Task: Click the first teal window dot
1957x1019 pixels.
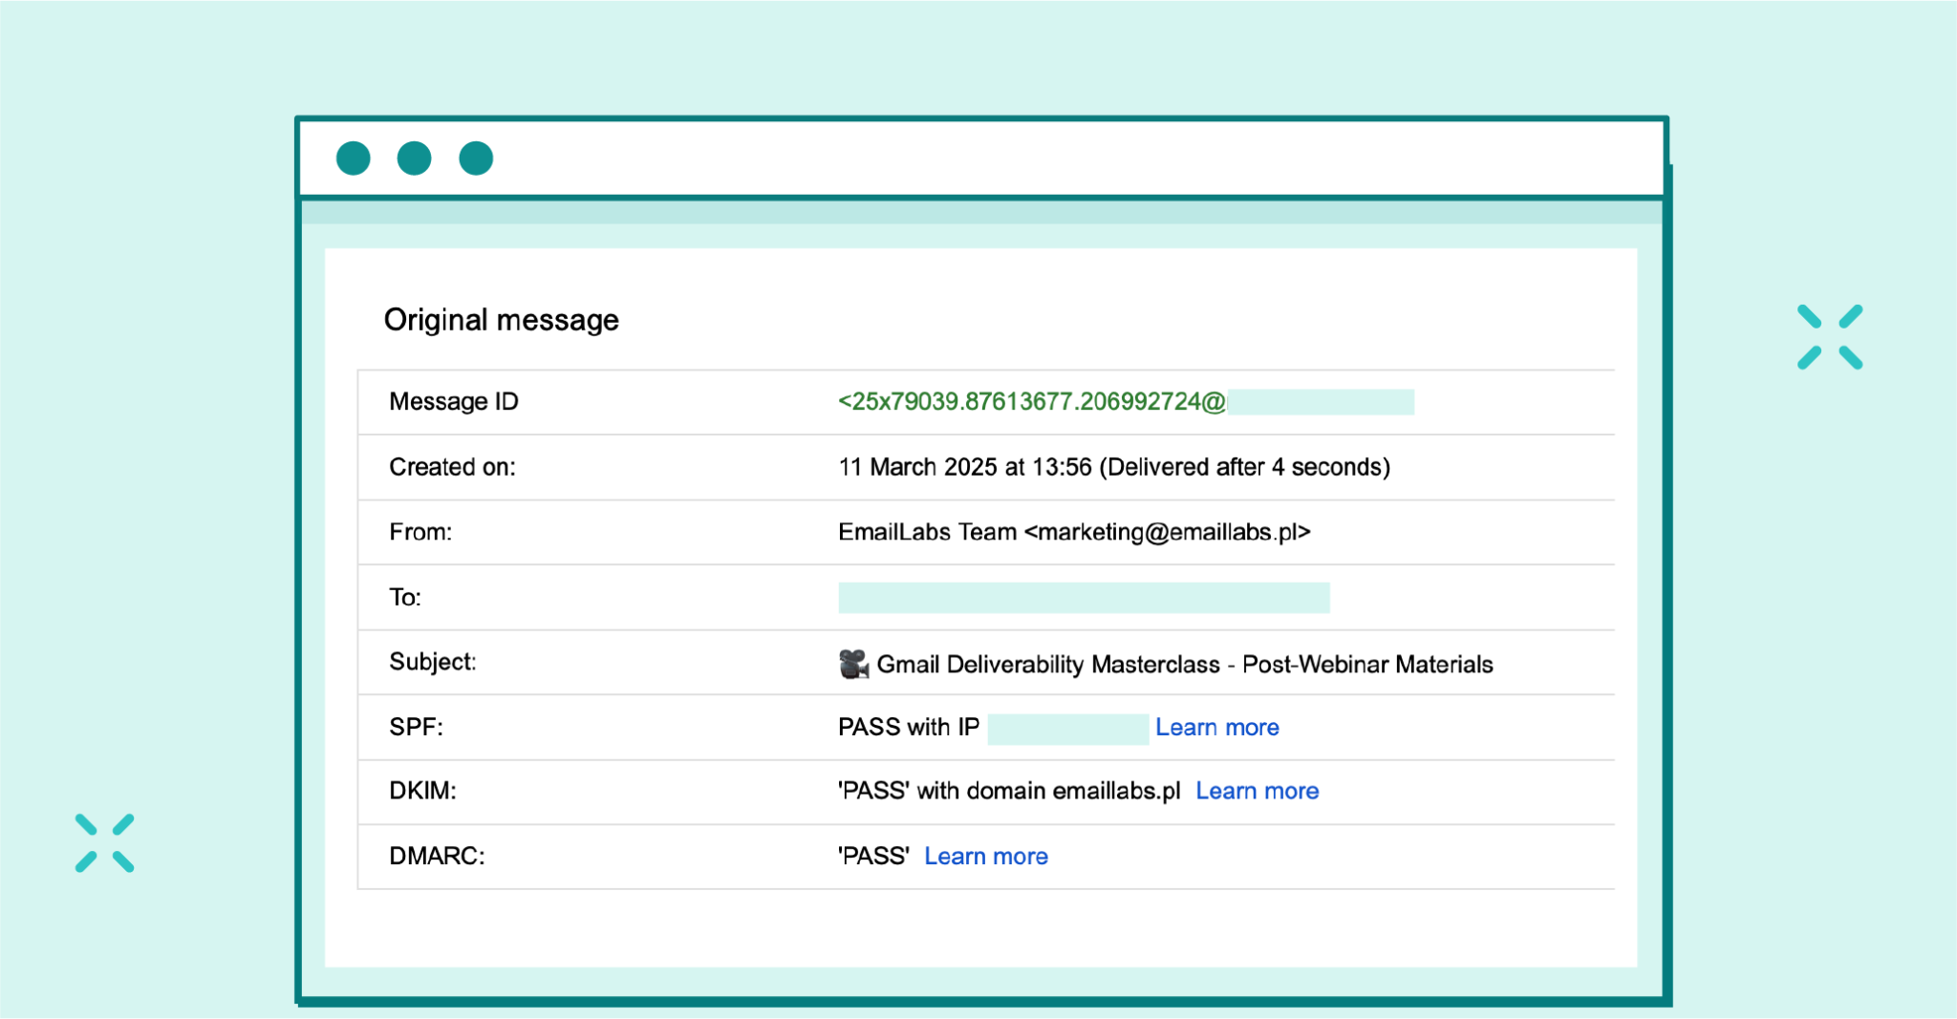Action: (x=353, y=158)
